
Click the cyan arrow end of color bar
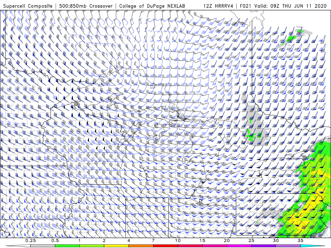tap(313, 246)
